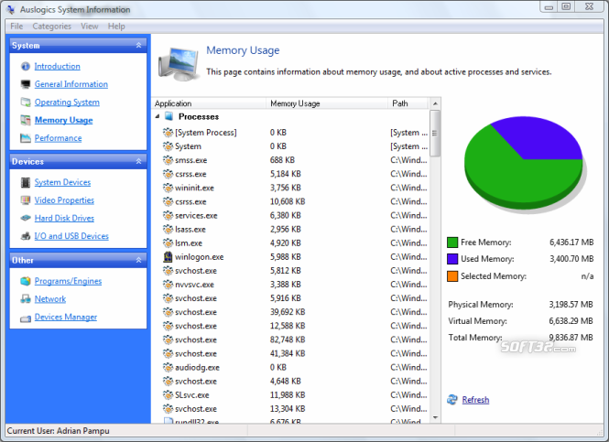Click the System Devices chip icon
The height and width of the screenshot is (442, 609).
[x=26, y=182]
